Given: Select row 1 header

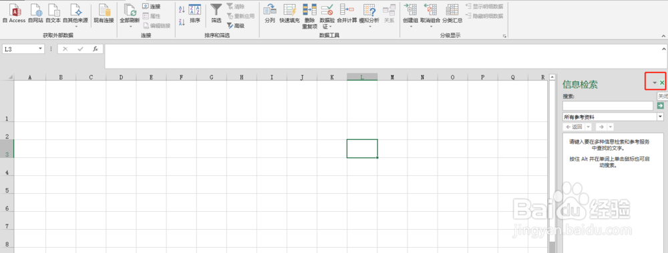Looking at the screenshot, I should [7, 101].
